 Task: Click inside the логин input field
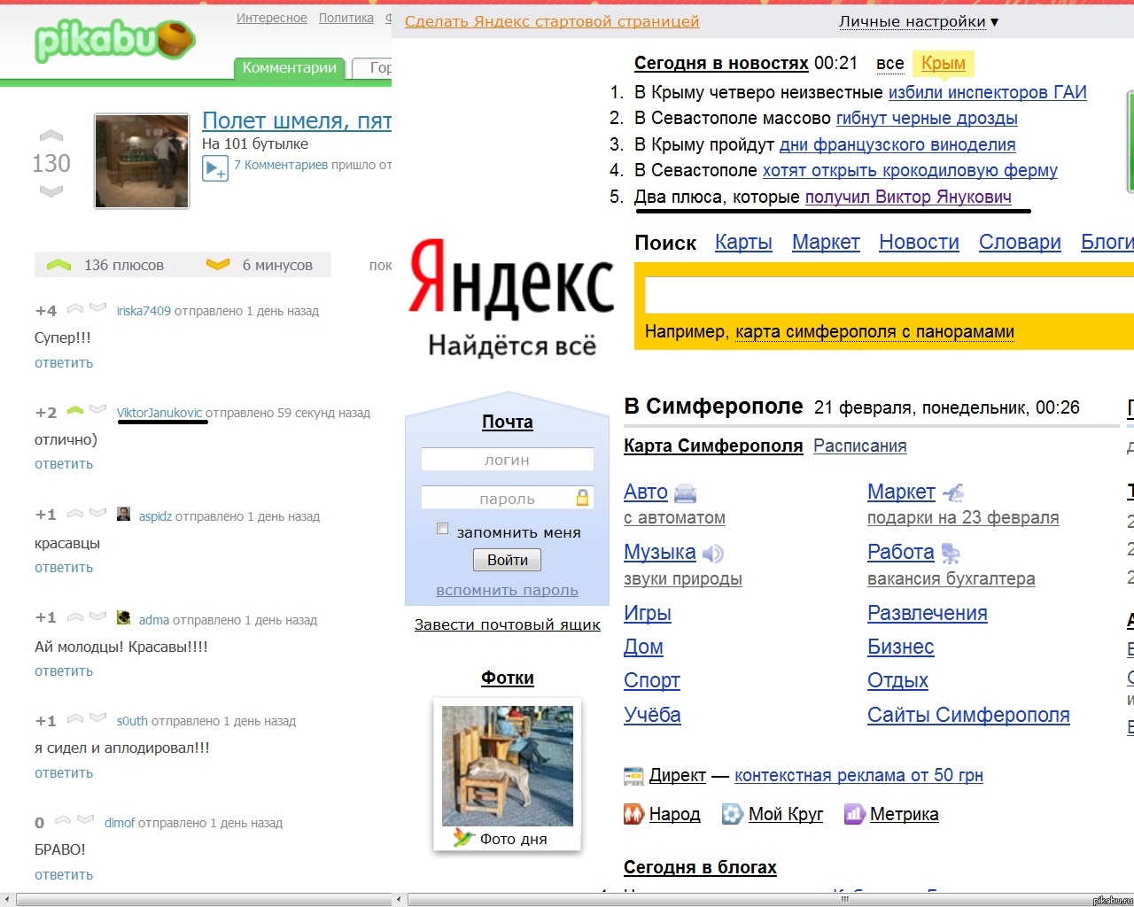click(507, 459)
